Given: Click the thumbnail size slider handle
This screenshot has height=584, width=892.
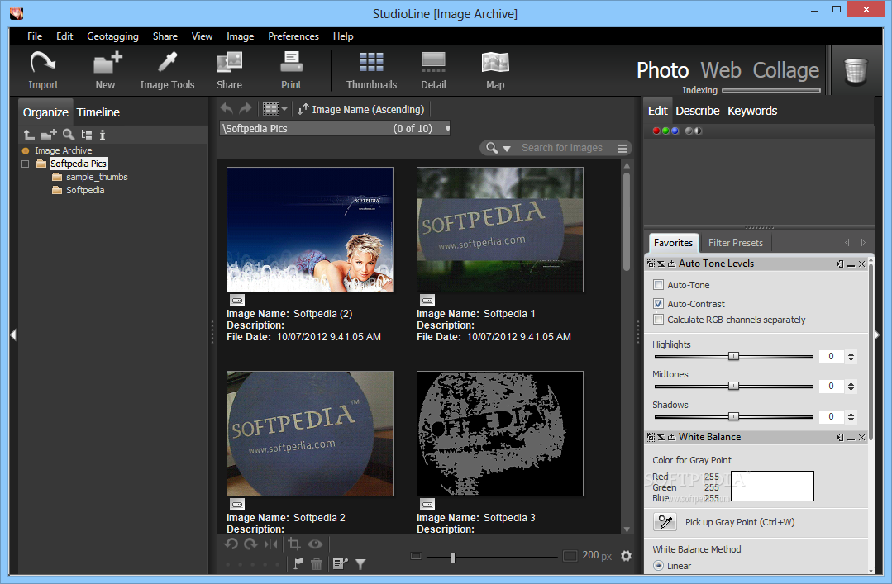Looking at the screenshot, I should pyautogui.click(x=453, y=558).
